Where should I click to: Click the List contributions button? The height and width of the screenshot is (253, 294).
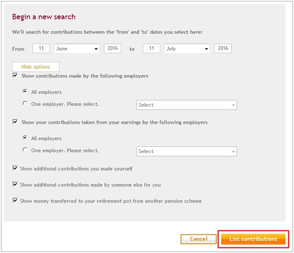click(x=253, y=239)
